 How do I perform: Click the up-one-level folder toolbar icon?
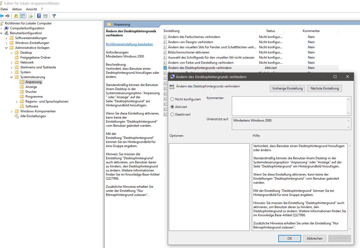coord(16,16)
